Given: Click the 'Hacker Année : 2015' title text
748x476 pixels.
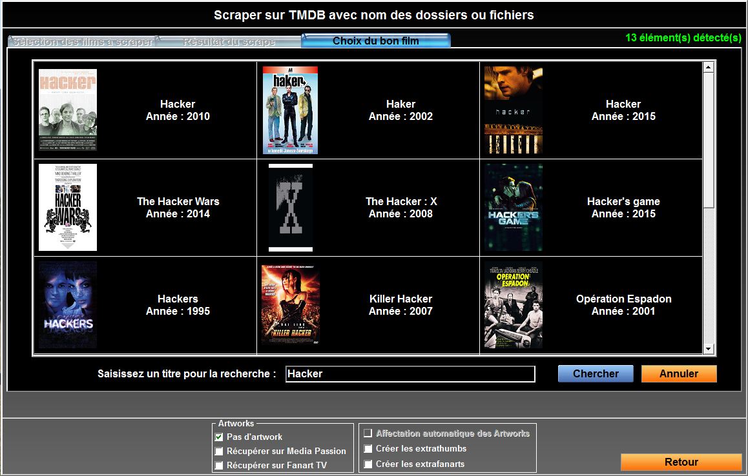Looking at the screenshot, I should 623,110.
